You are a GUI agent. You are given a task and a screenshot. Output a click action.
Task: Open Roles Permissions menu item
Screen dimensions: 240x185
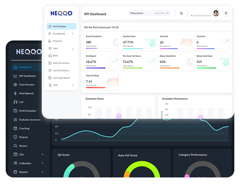tap(62, 63)
